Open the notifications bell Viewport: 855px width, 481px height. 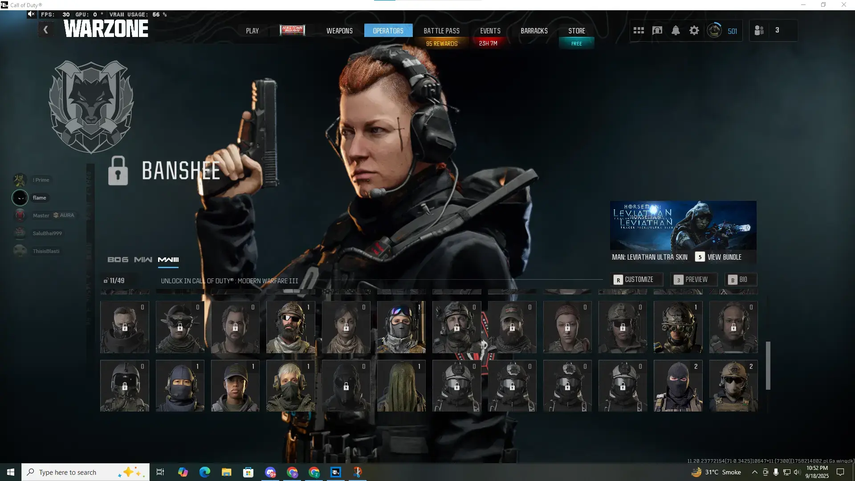click(676, 30)
